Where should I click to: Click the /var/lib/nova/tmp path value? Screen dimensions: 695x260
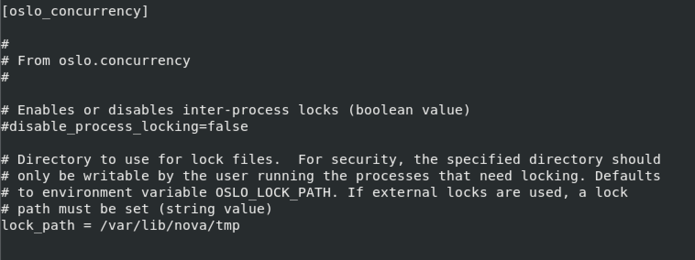click(x=170, y=225)
